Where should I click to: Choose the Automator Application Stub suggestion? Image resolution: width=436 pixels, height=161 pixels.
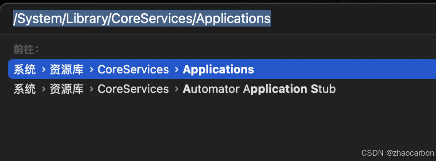point(222,89)
